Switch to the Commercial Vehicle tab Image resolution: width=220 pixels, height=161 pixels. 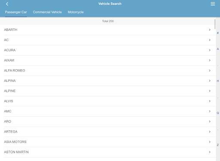[x=47, y=12]
